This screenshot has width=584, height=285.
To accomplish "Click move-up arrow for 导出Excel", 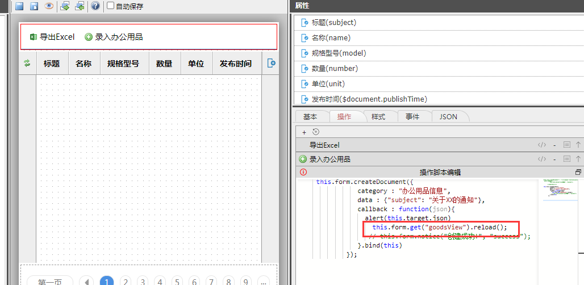I will pos(578,145).
